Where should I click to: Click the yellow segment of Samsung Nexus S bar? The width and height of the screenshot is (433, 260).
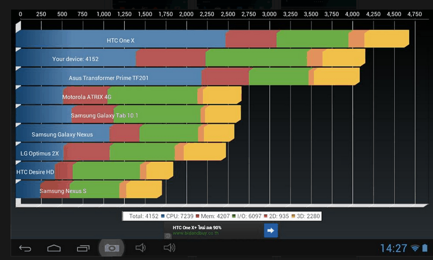coord(144,189)
